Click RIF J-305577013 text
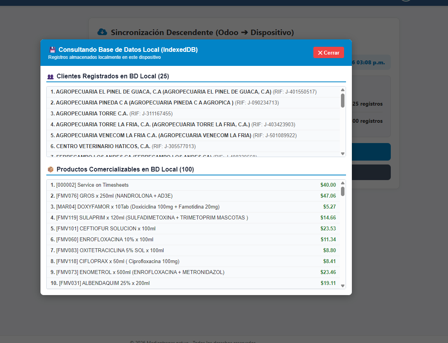The width and height of the screenshot is (448, 343). (174, 146)
